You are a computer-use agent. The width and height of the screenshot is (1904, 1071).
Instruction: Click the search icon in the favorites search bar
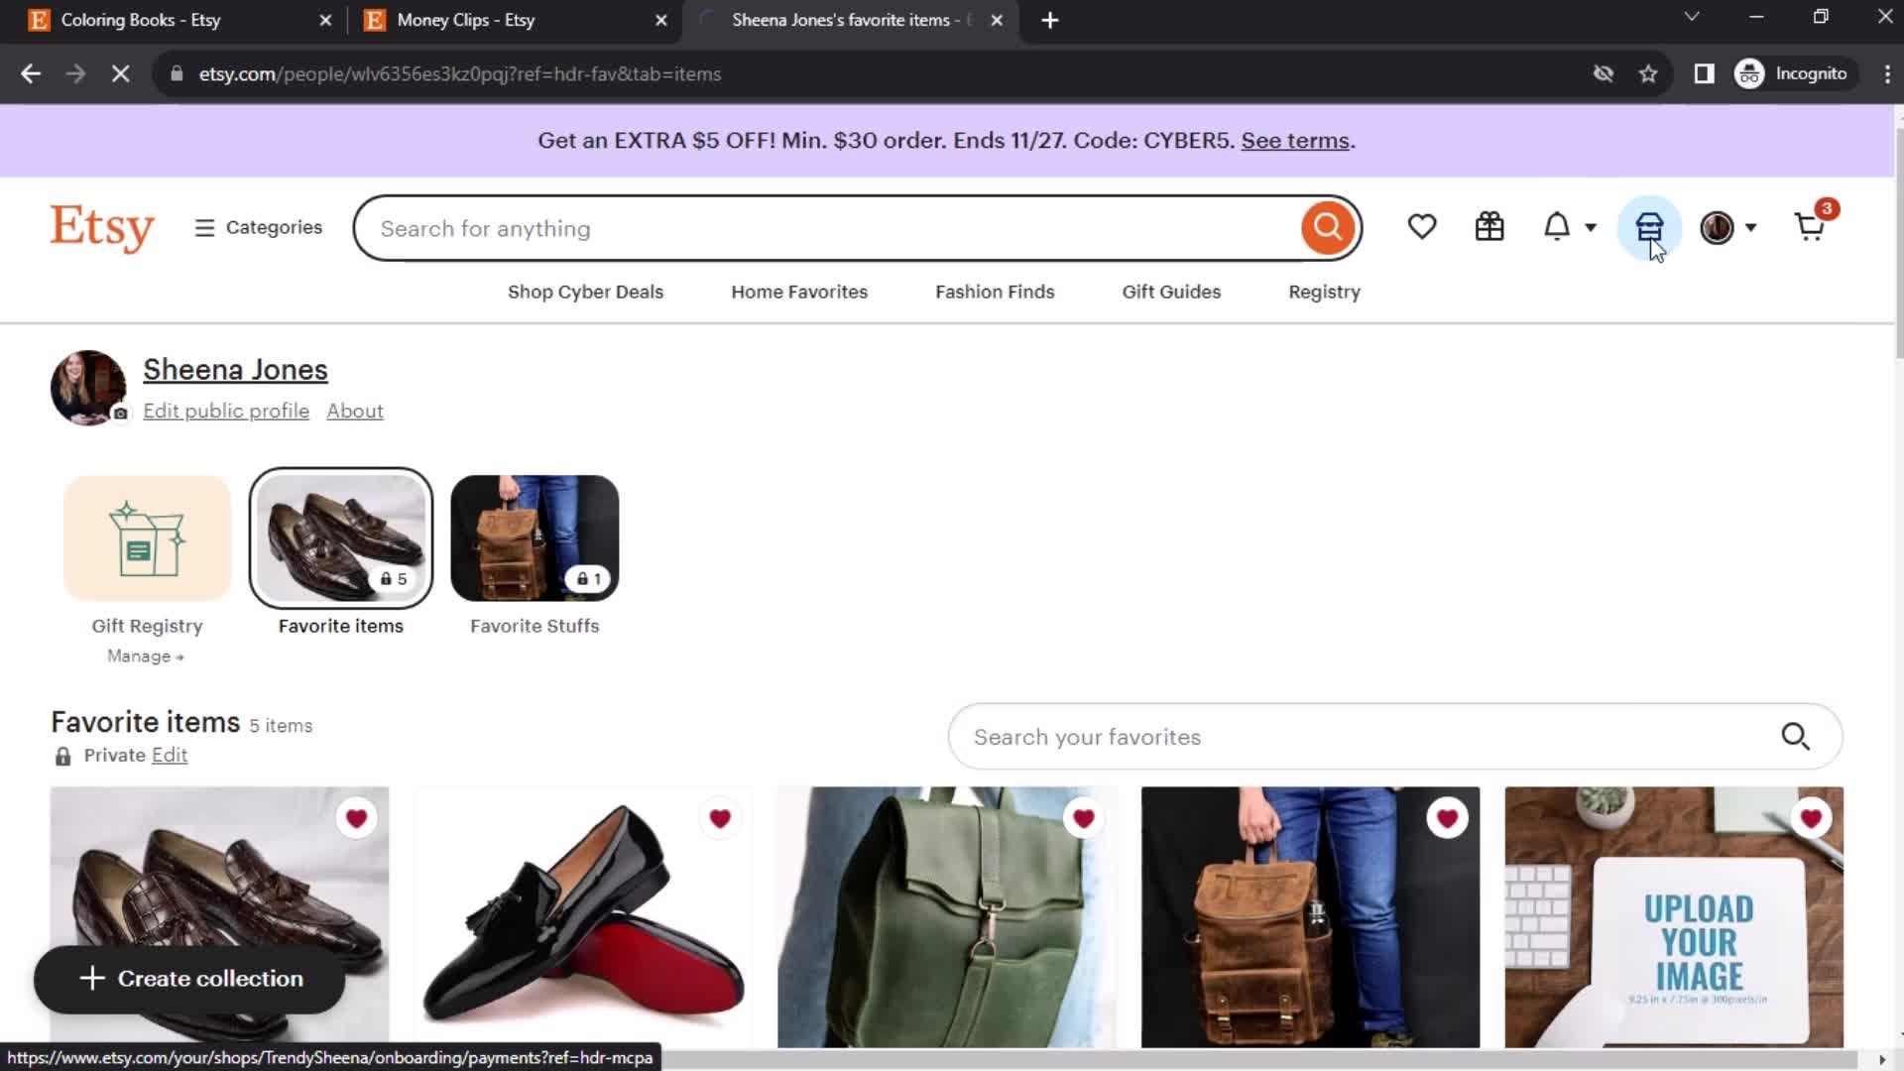click(x=1797, y=737)
